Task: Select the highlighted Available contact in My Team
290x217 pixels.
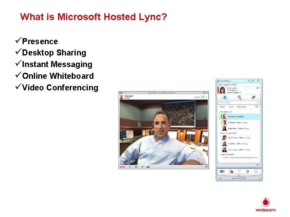Action: [x=239, y=117]
